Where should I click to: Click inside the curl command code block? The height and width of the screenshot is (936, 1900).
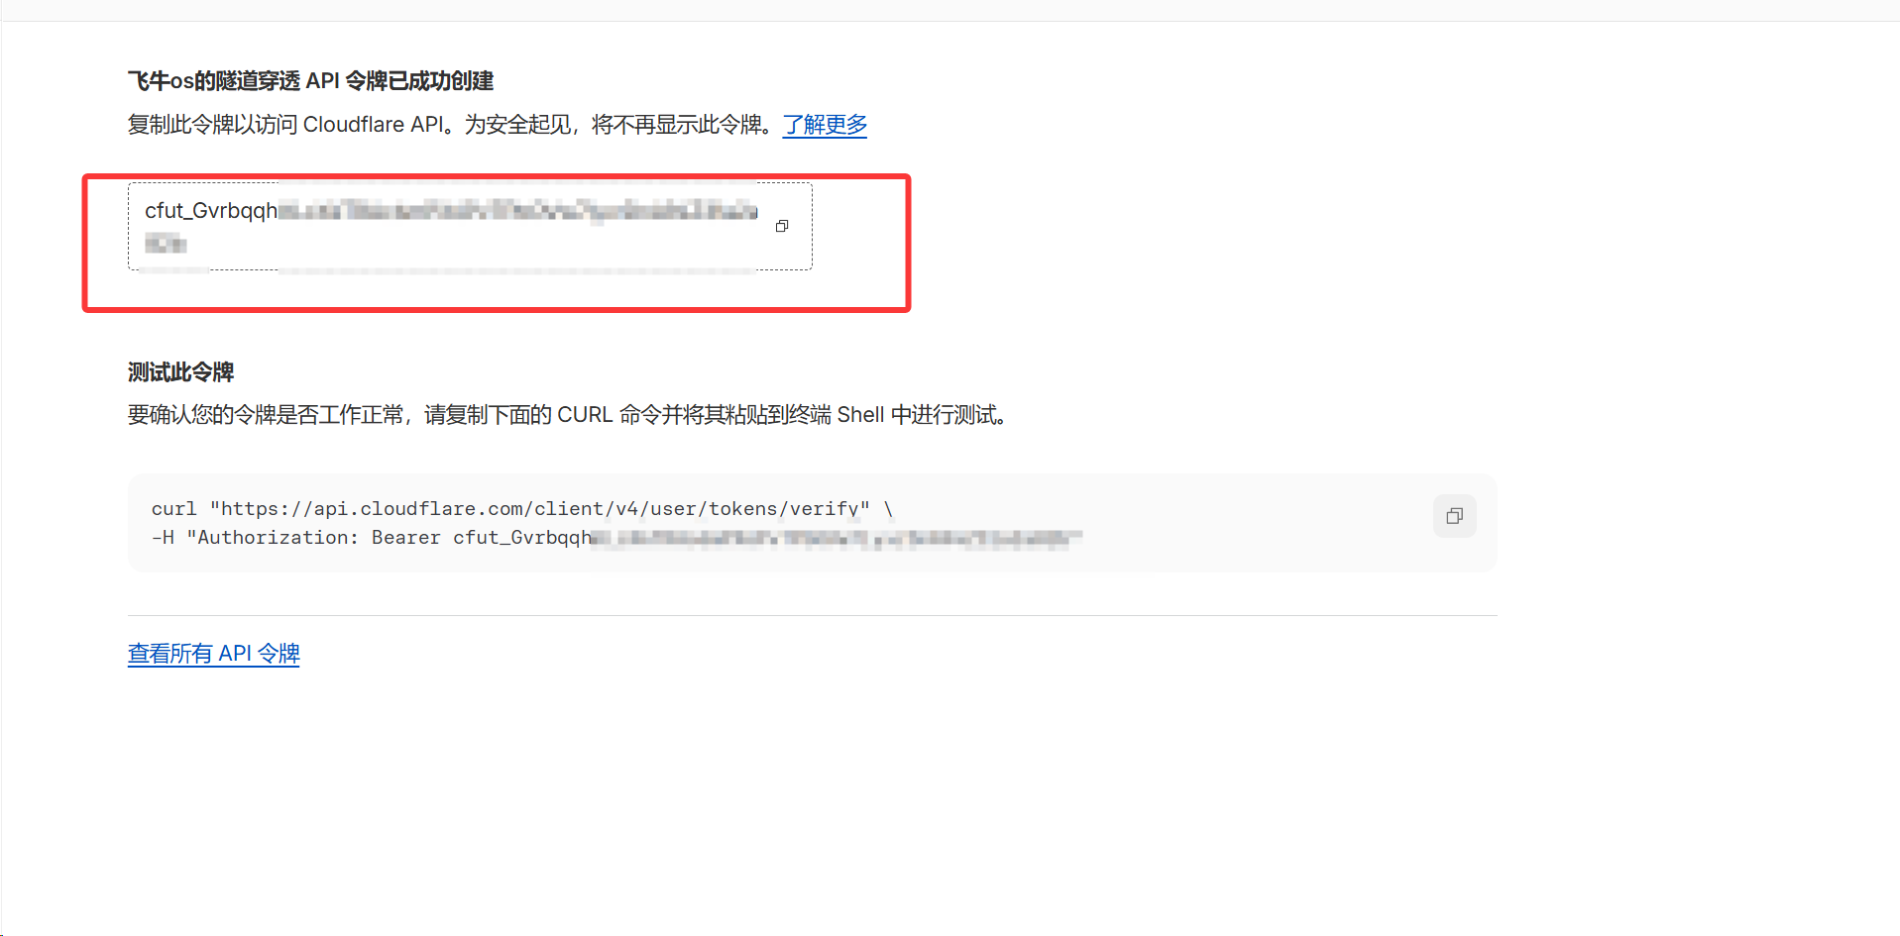[812, 523]
